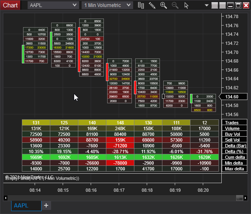
Task: Click the 159K sell volume cell
Action: (120, 140)
